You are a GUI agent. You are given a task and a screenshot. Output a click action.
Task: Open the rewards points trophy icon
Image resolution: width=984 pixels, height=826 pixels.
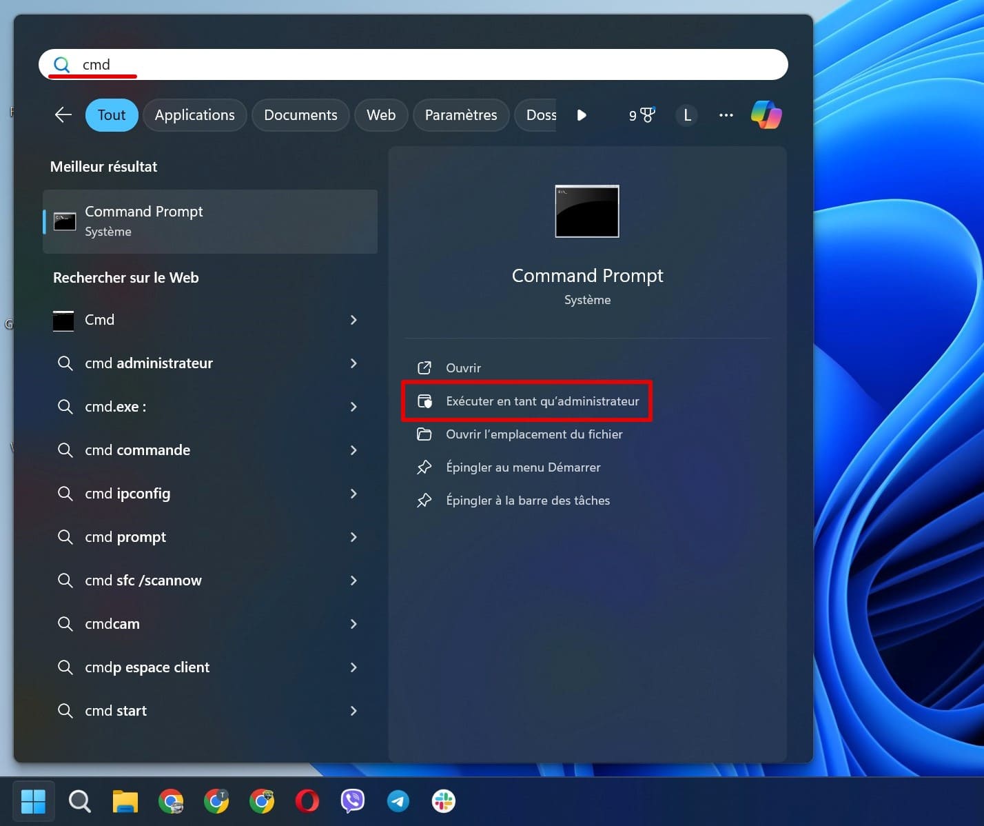point(642,115)
